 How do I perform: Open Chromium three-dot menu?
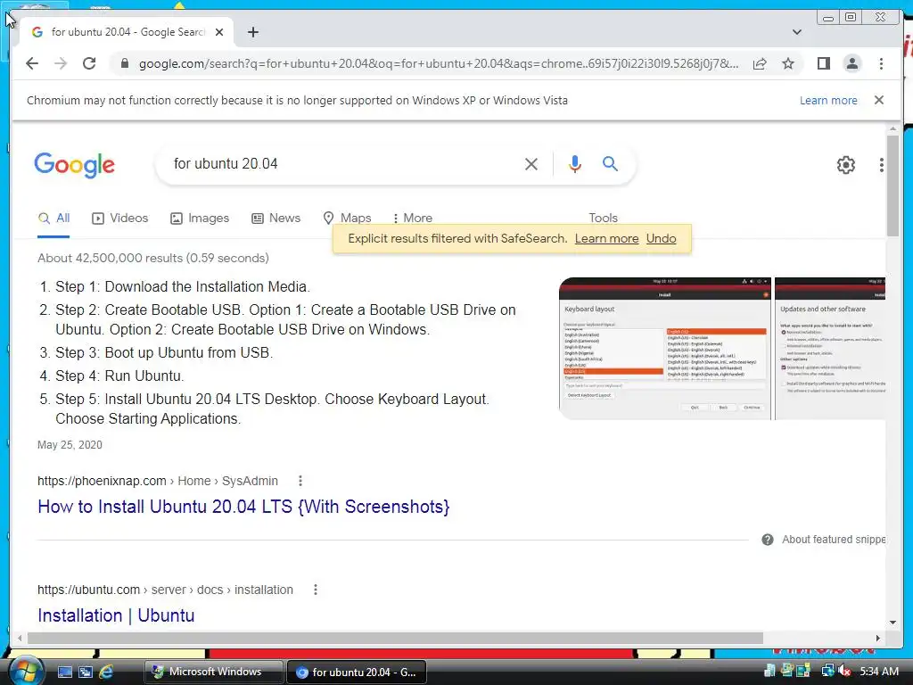coord(881,63)
